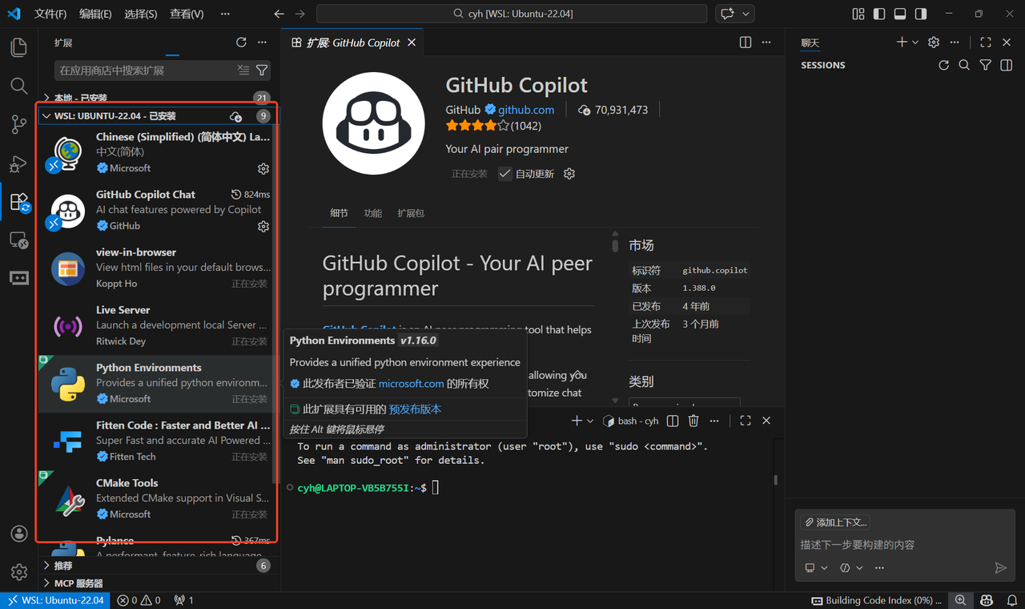Open the terminal launch profile dropdown
This screenshot has height=609, width=1025.
tap(590, 421)
